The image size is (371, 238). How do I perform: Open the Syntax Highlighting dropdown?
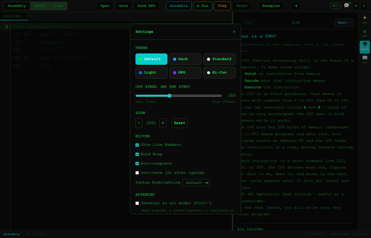click(196, 182)
